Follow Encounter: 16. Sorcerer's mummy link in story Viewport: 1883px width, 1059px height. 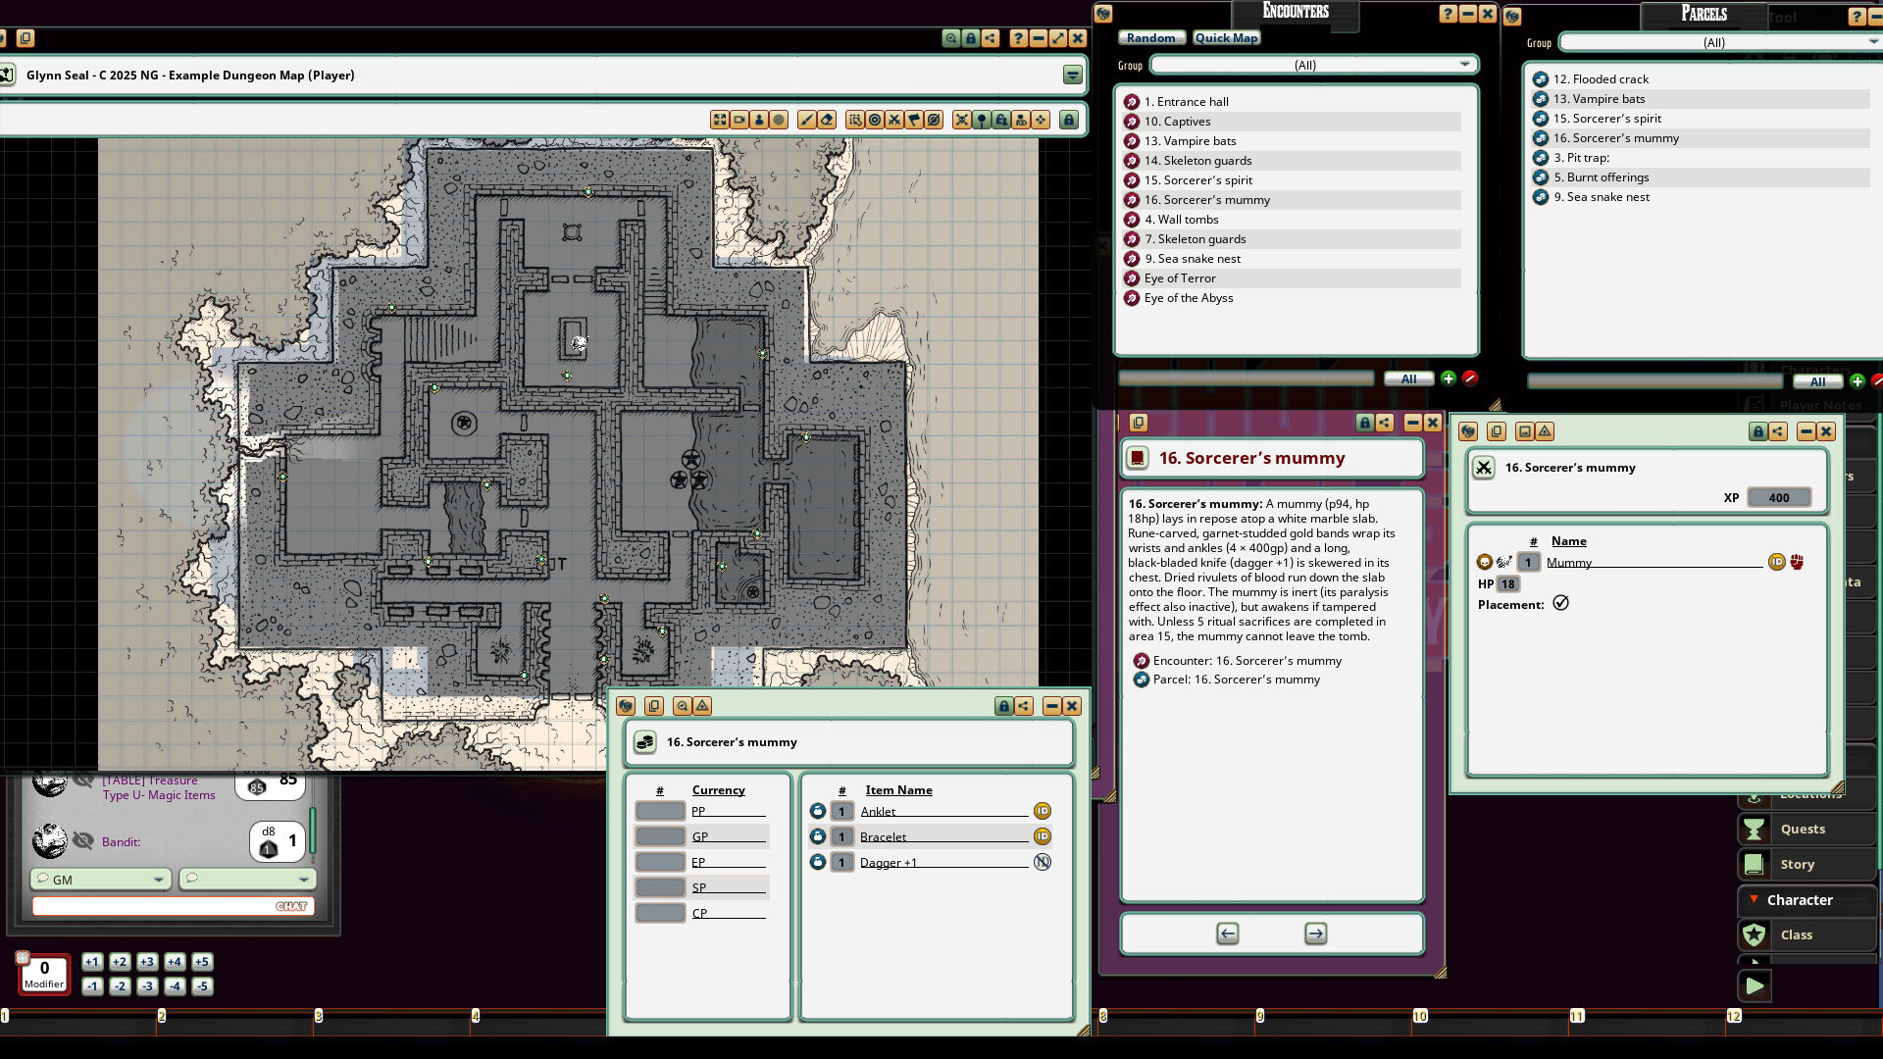(1247, 661)
